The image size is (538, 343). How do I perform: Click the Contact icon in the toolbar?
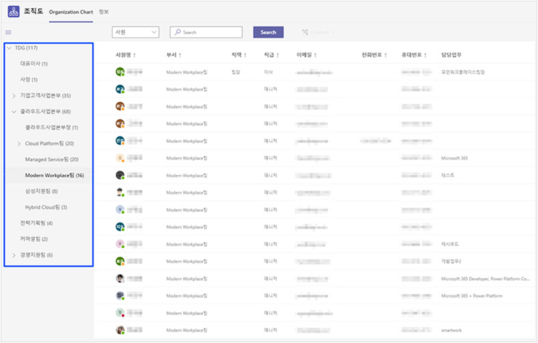305,32
